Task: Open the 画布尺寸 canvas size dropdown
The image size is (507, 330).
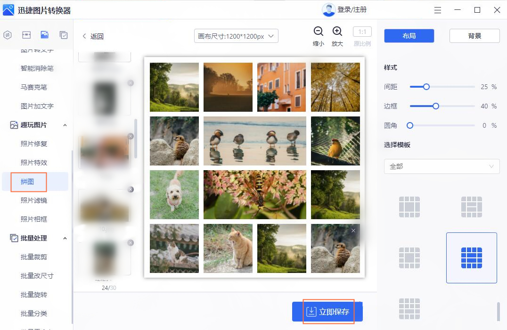Action: tap(236, 35)
